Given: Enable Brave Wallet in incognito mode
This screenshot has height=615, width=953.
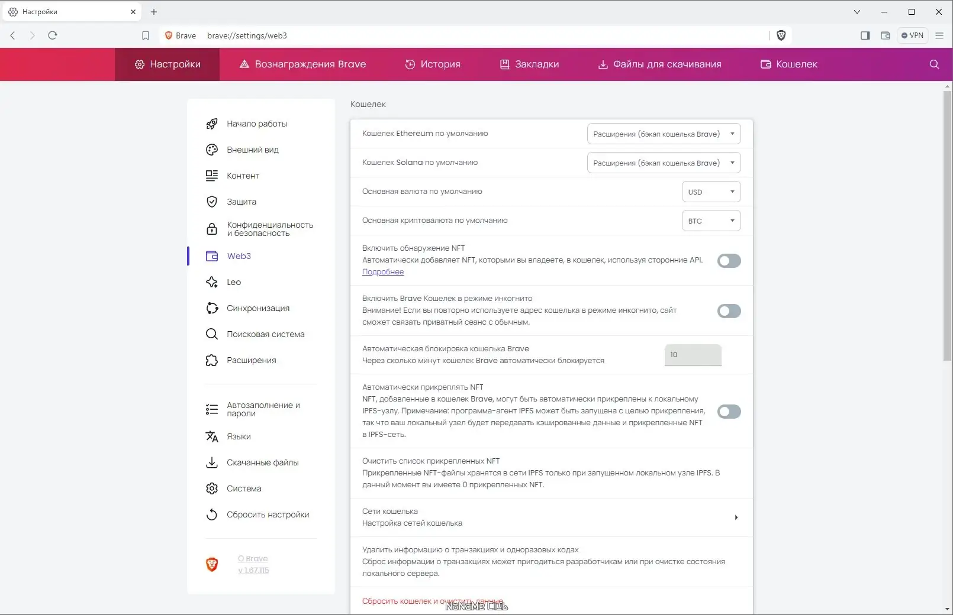Looking at the screenshot, I should (729, 311).
